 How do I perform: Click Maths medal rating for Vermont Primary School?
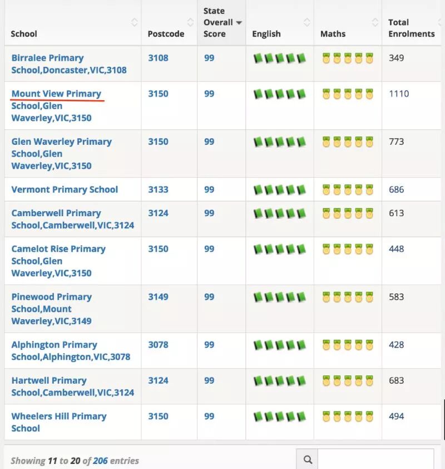pos(348,189)
